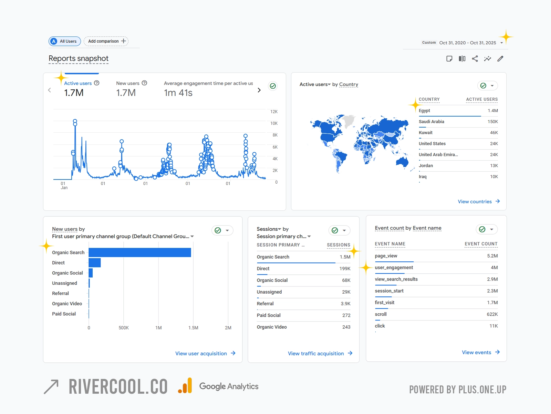Click the Add comparison button
This screenshot has width=551, height=414.
pos(106,41)
